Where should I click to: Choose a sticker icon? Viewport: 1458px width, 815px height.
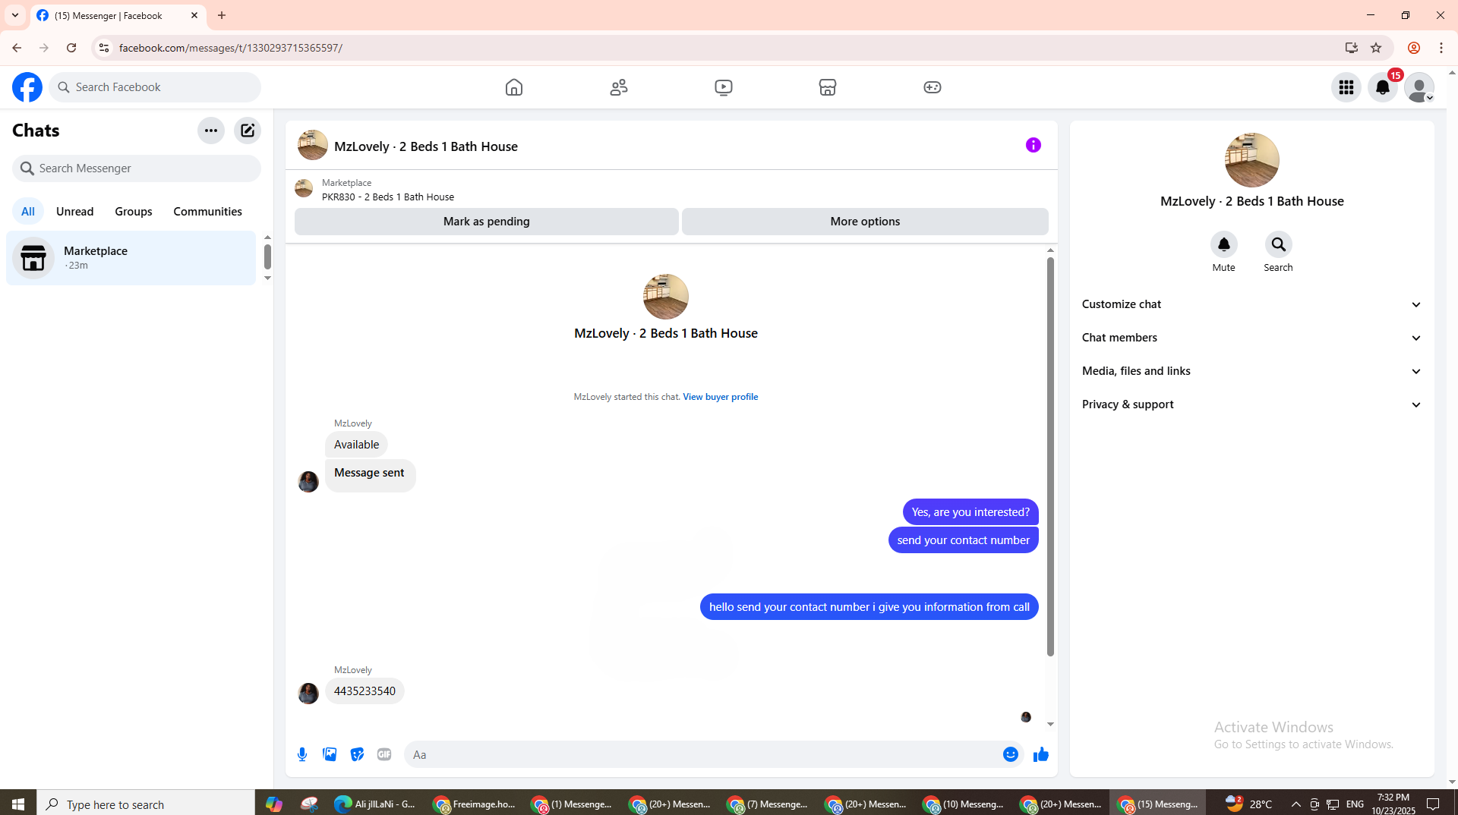pos(357,754)
